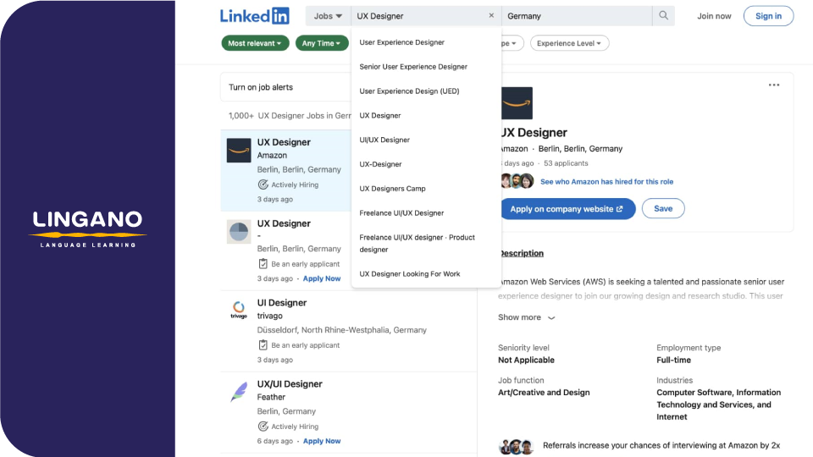Open the Any Time filter dropdown
This screenshot has width=813, height=457.
pyautogui.click(x=322, y=43)
